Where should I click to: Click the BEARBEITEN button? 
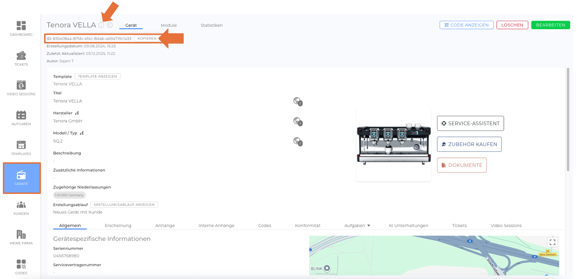point(550,25)
